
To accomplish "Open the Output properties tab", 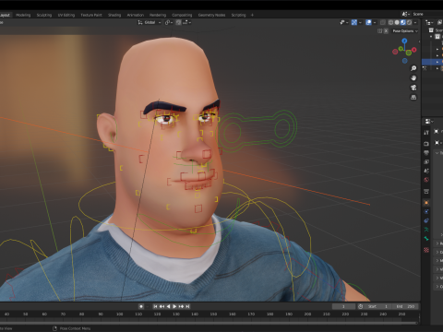I will (426, 153).
